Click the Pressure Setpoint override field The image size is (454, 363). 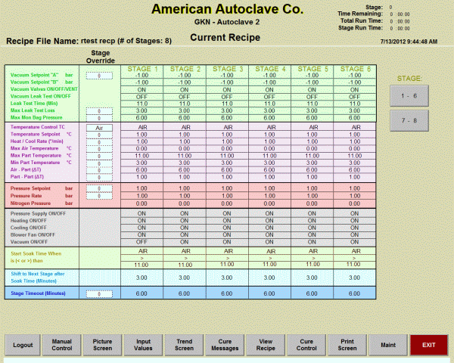(99, 189)
